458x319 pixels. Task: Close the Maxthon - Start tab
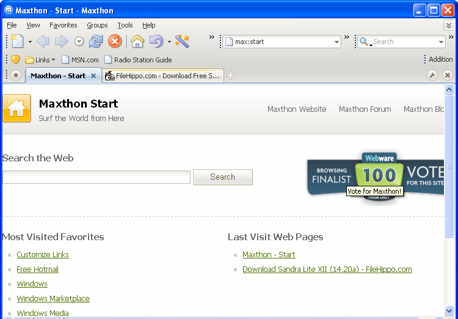93,76
